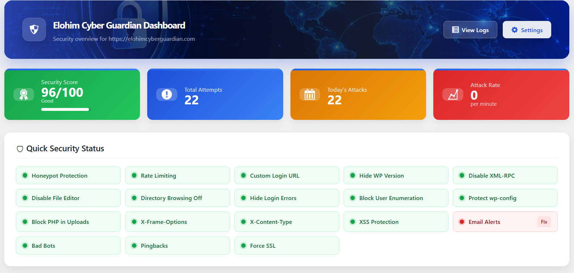Open View Logs
This screenshot has height=273, width=574.
click(470, 30)
